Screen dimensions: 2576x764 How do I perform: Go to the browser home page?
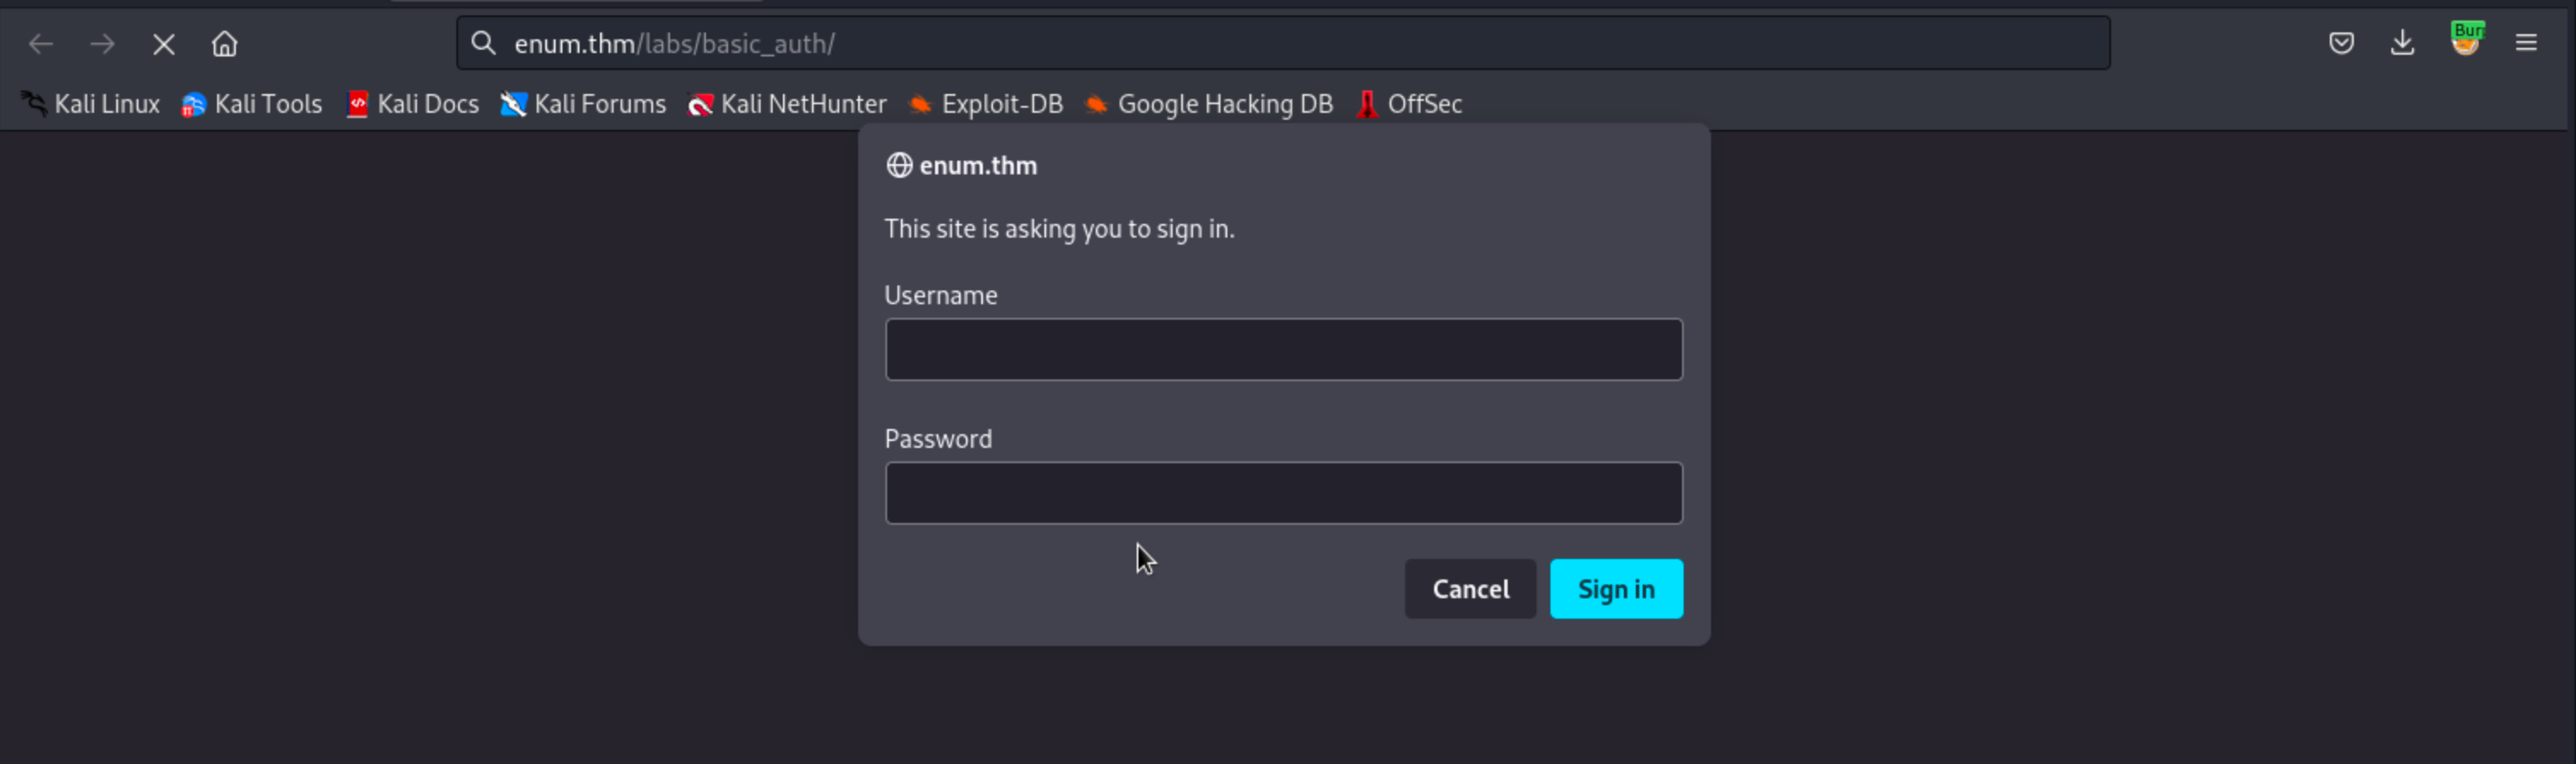225,44
